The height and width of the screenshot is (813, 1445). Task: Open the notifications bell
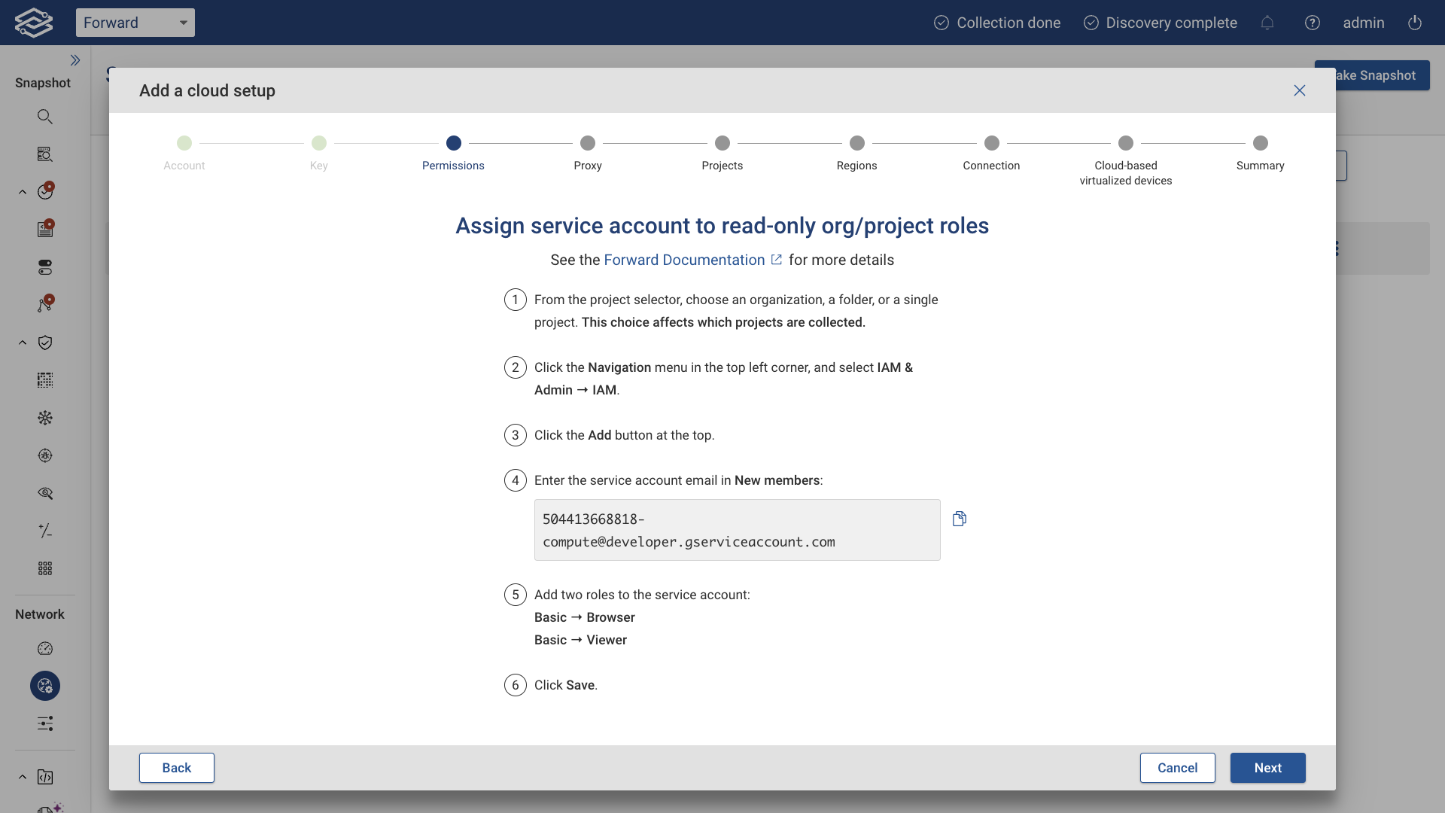click(x=1267, y=23)
